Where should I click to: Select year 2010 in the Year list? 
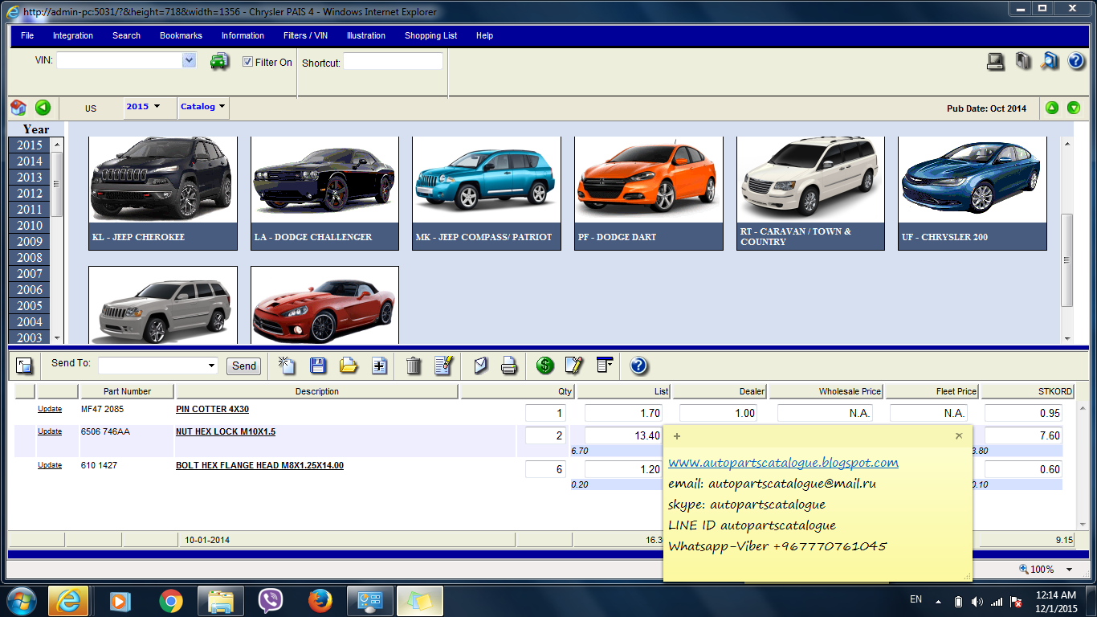pyautogui.click(x=30, y=226)
